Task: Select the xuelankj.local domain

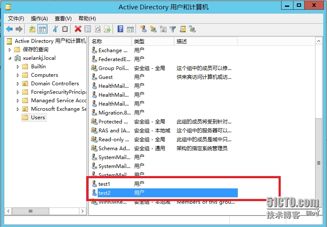Action: pos(35,58)
